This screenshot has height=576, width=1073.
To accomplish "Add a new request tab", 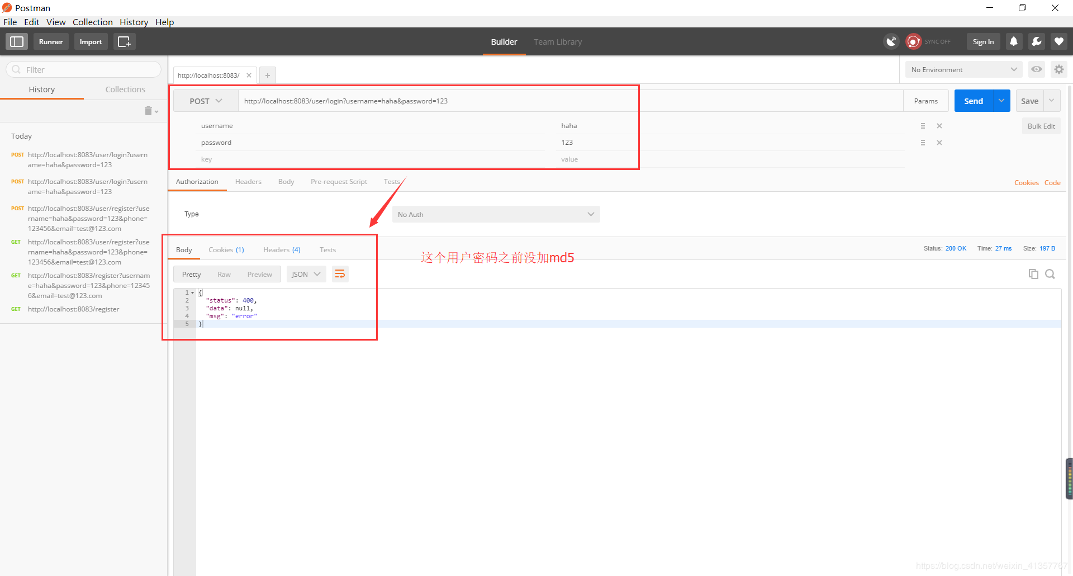I will 268,75.
